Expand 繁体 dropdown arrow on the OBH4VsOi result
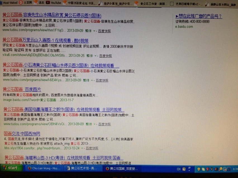Screen dimensions: 238x178 pyautogui.click(x=94, y=124)
